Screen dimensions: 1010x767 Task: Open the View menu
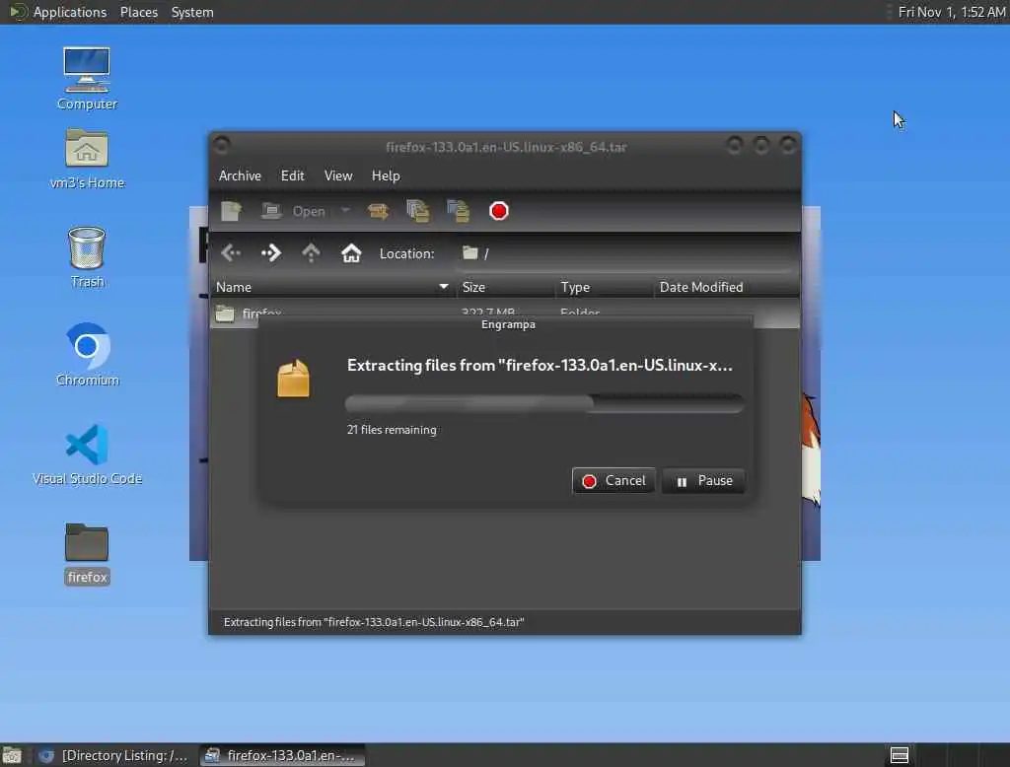[338, 175]
